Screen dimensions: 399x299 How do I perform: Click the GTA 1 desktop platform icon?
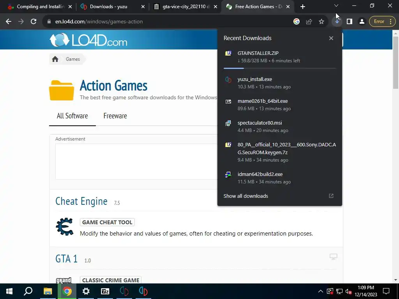[x=334, y=257]
